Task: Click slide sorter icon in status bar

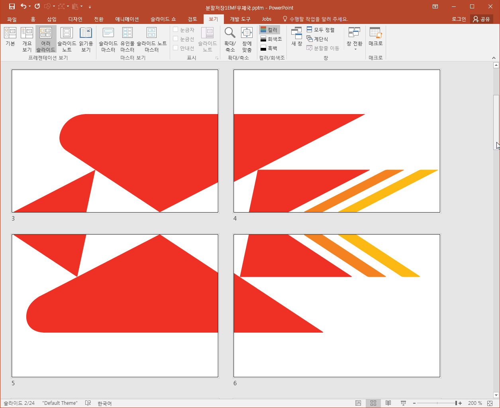Action: coord(373,403)
